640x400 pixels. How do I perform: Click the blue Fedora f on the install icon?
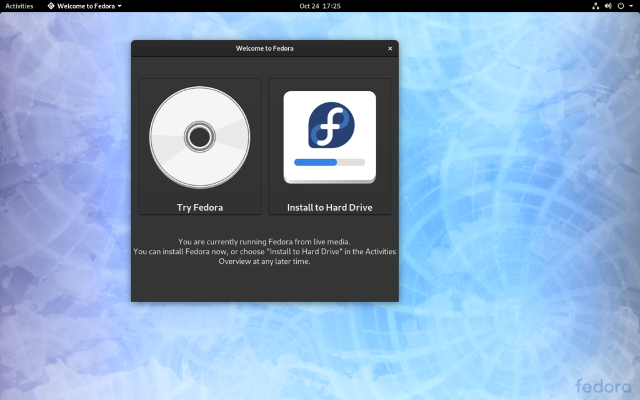329,124
